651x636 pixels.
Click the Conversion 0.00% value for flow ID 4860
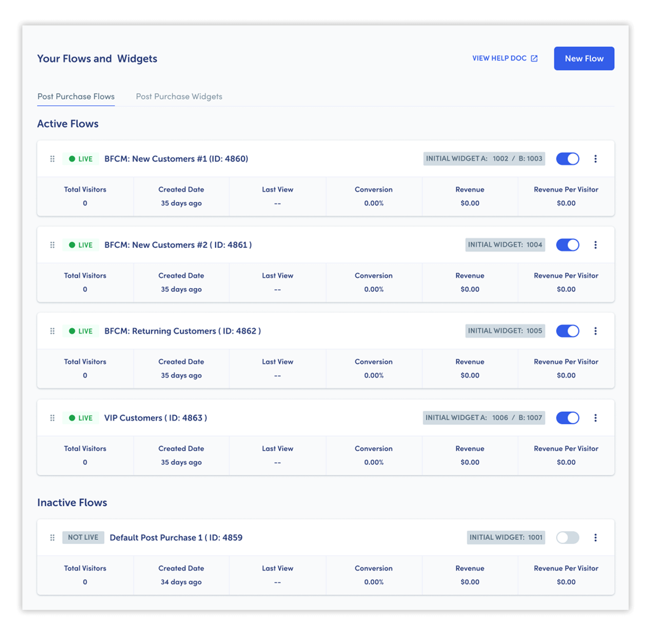[374, 203]
